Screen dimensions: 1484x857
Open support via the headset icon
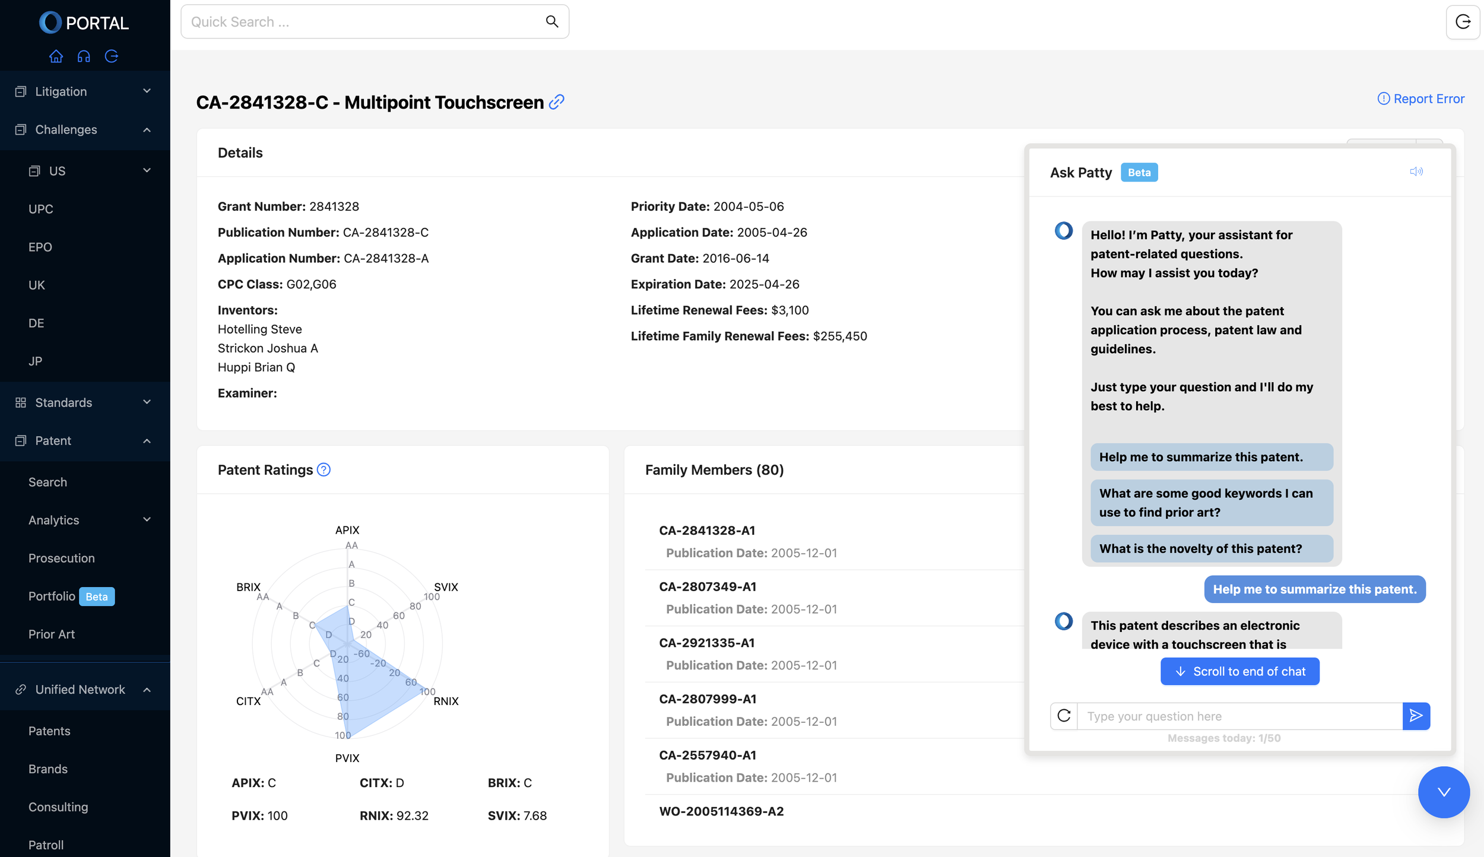[x=84, y=56]
